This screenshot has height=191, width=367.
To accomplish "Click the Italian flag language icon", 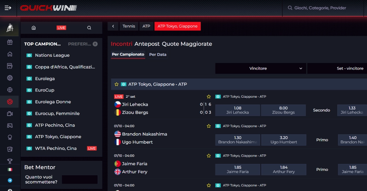I will (10, 169).
